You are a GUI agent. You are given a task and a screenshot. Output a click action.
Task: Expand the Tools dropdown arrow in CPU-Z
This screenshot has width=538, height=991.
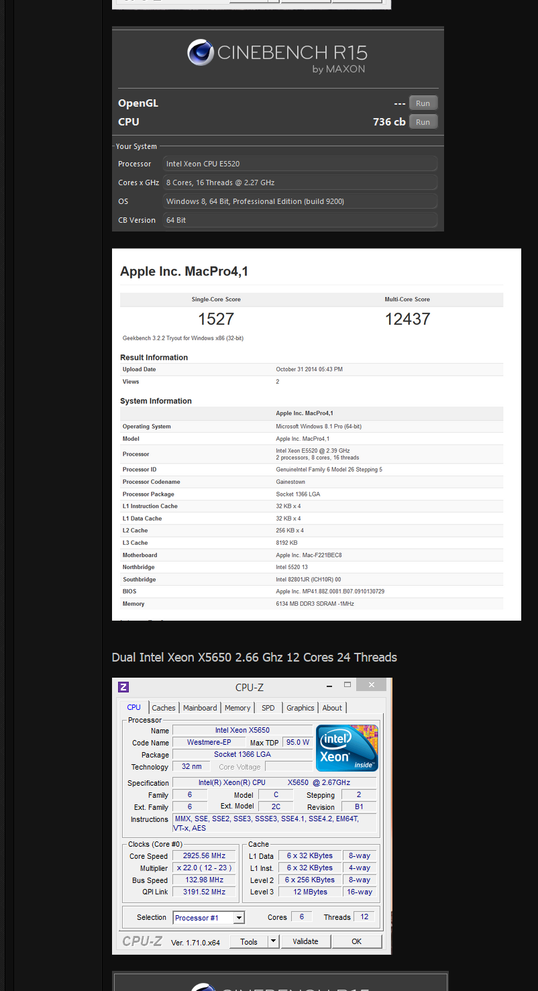[274, 941]
